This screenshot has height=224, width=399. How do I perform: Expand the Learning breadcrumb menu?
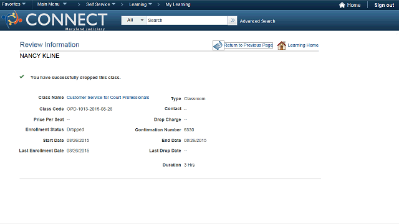click(140, 4)
